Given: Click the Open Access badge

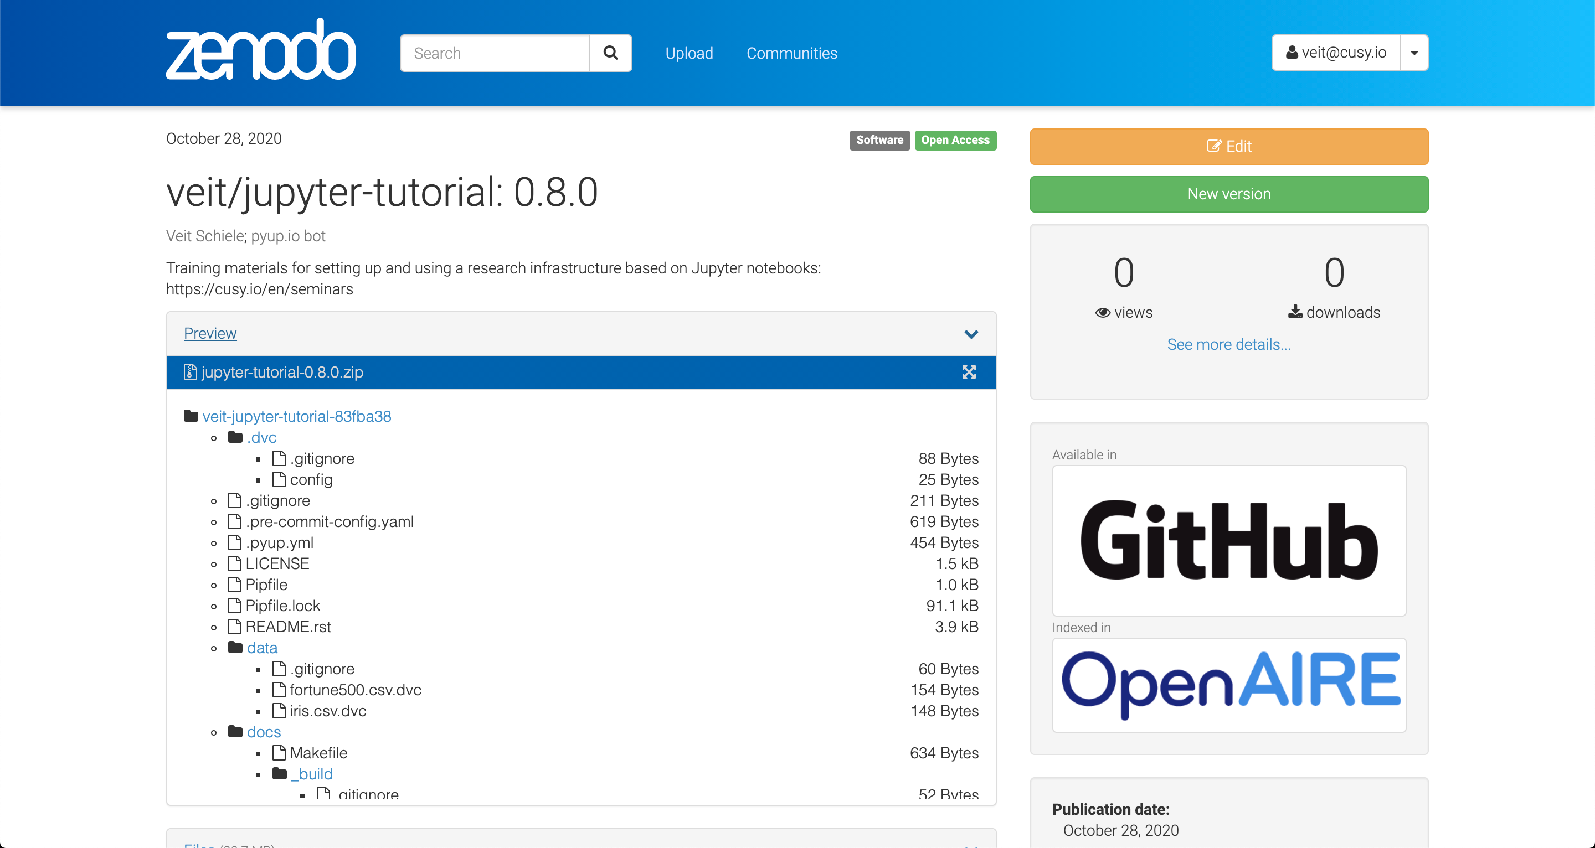Looking at the screenshot, I should [x=955, y=140].
